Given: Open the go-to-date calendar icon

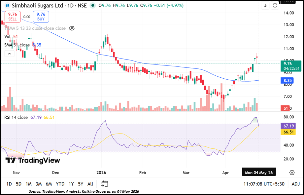Looking at the screenshot, I should (105, 184).
